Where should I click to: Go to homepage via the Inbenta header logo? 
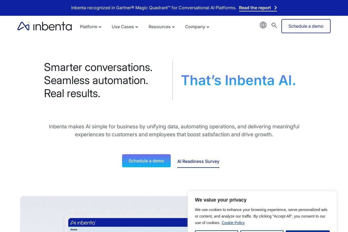[45, 26]
